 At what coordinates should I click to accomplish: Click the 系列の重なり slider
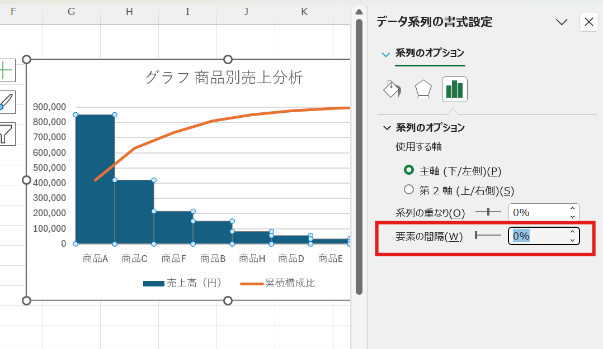[x=488, y=212]
